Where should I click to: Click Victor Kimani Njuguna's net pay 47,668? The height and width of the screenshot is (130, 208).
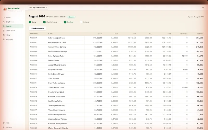(200, 110)
